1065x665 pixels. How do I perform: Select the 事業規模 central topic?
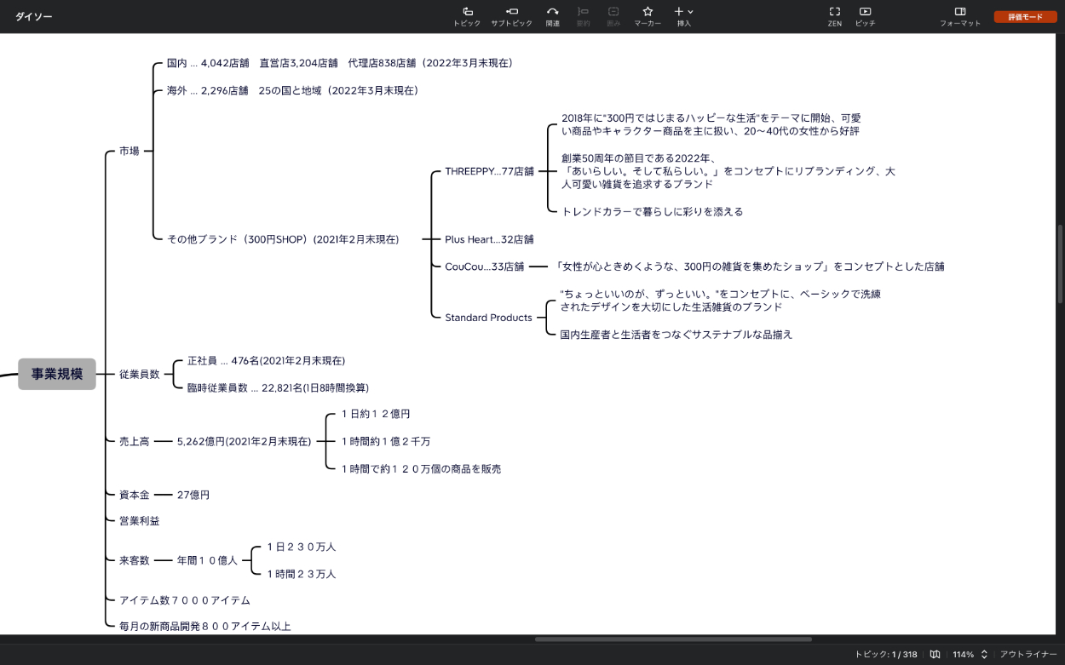(x=57, y=374)
